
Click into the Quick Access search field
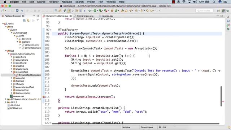(204, 10)
